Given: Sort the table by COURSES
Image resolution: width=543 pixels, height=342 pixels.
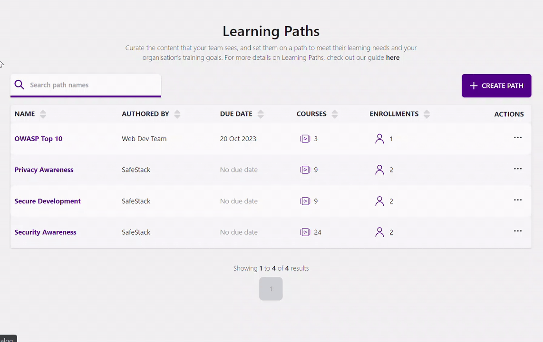Looking at the screenshot, I should 334,114.
